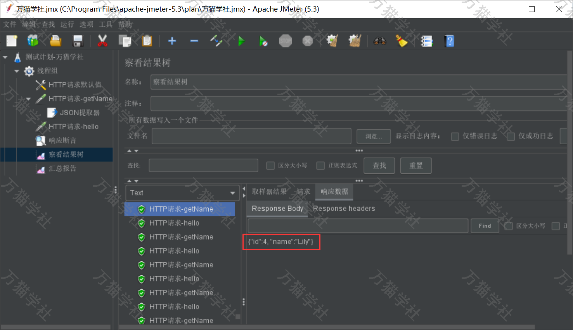Click the 名称 input field
The width and height of the screenshot is (573, 330).
tap(359, 82)
